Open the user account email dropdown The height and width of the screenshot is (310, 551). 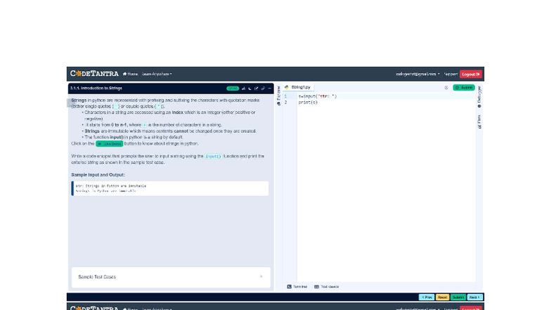point(417,74)
